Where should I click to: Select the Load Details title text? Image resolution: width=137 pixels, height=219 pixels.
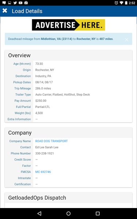point(27,11)
